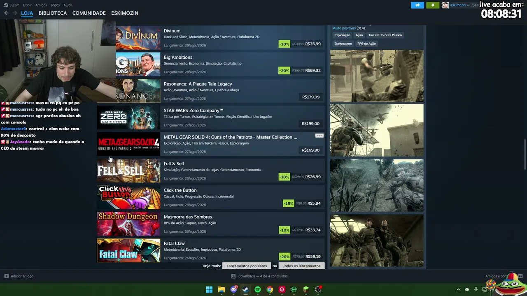The width and height of the screenshot is (527, 296).
Task: Go back with the left arrow
Action: click(6, 13)
